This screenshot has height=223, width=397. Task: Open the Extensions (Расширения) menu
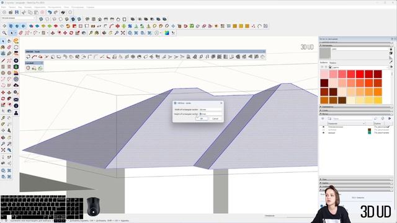click(78, 7)
